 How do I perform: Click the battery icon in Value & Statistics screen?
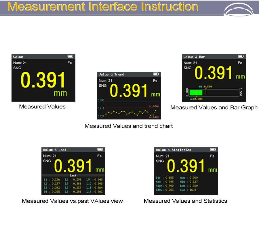click(x=213, y=149)
